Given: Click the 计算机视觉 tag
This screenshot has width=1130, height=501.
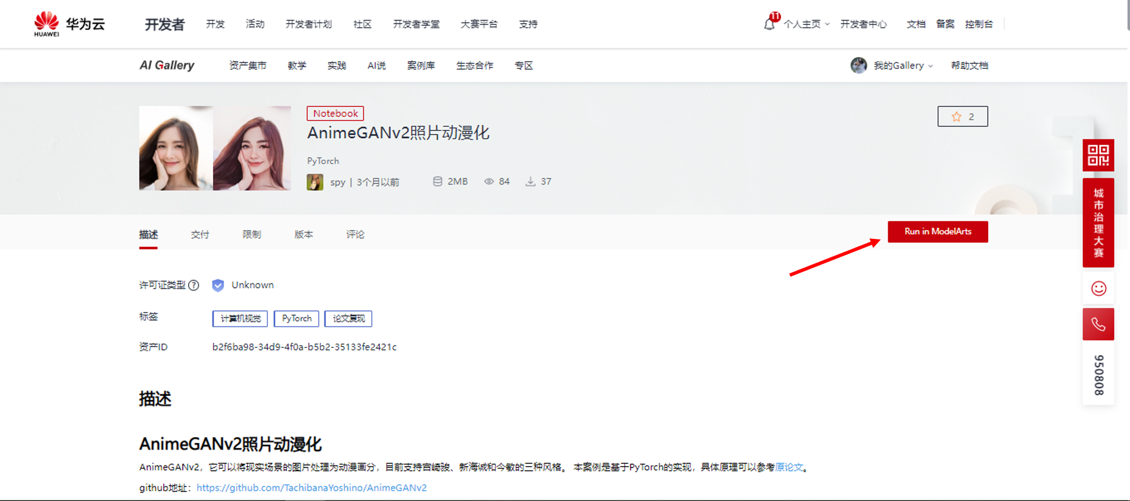Looking at the screenshot, I should [x=240, y=319].
